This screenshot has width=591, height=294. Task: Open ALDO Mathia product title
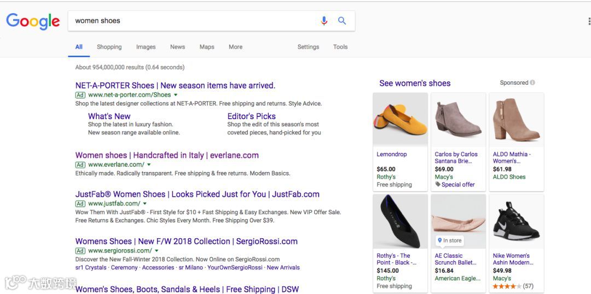512,158
